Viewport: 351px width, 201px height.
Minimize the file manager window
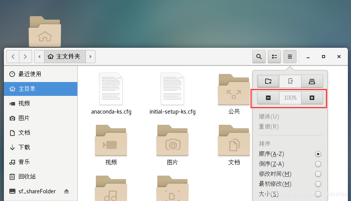[x=308, y=57]
